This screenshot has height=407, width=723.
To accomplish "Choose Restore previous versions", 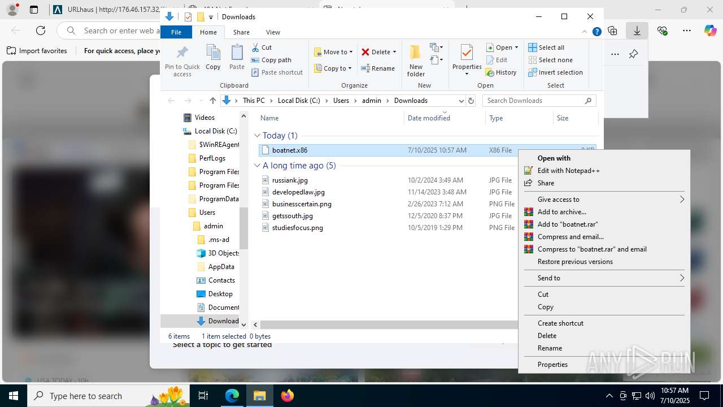I will pyautogui.click(x=604, y=262).
